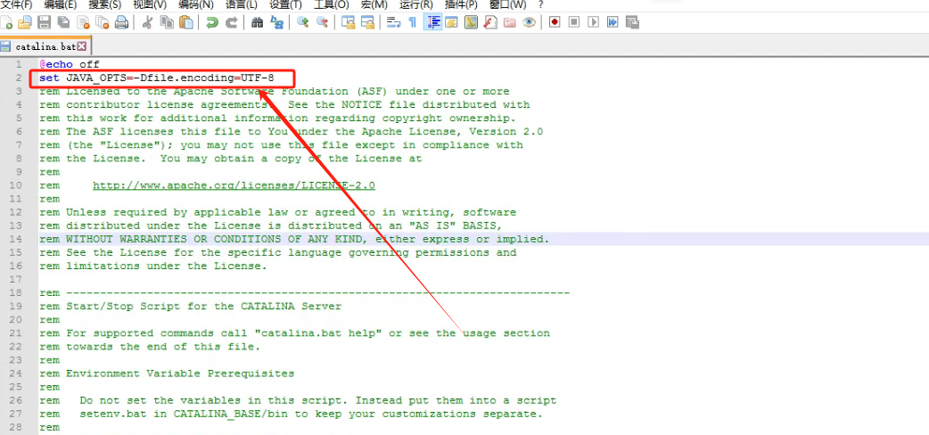The width and height of the screenshot is (929, 435).
Task: Show the Document Map panel icon
Action: (x=471, y=22)
